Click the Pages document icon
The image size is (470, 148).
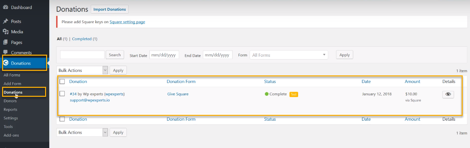pyautogui.click(x=6, y=42)
